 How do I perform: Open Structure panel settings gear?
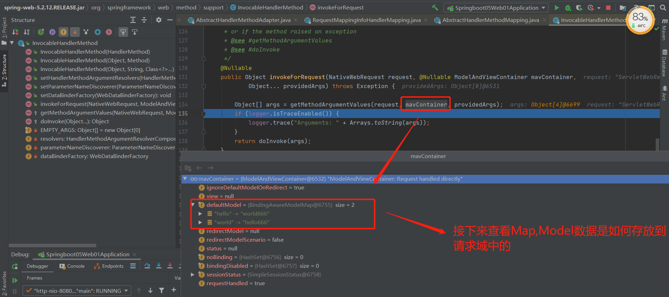point(159,20)
